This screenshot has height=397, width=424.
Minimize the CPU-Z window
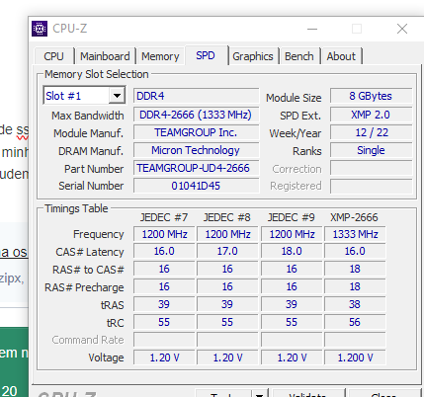[x=312, y=29]
